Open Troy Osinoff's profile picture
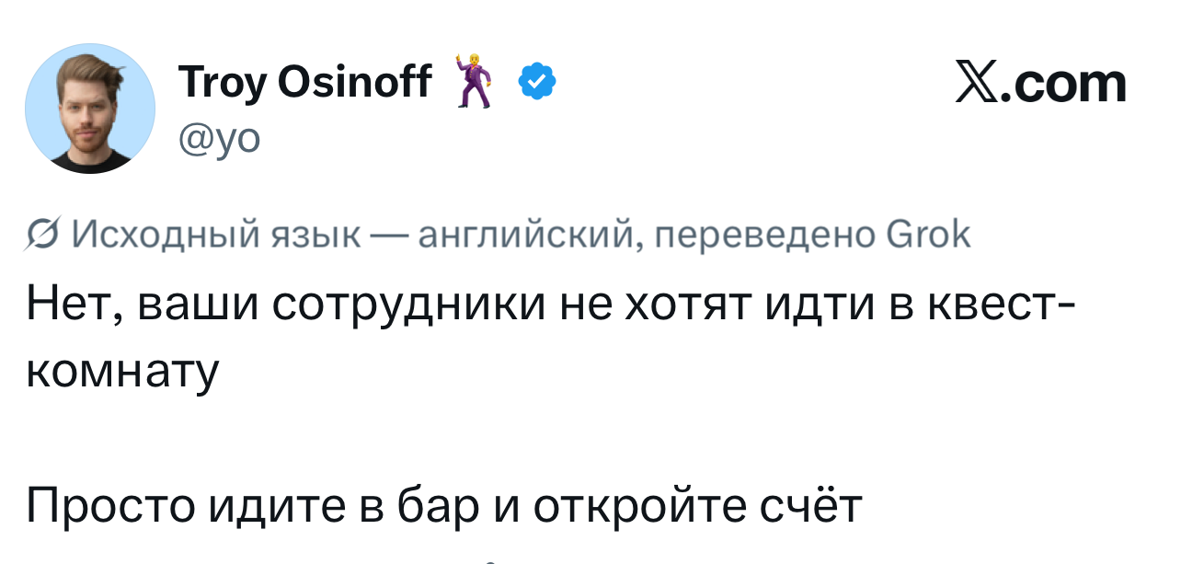The width and height of the screenshot is (1181, 564). [90, 109]
